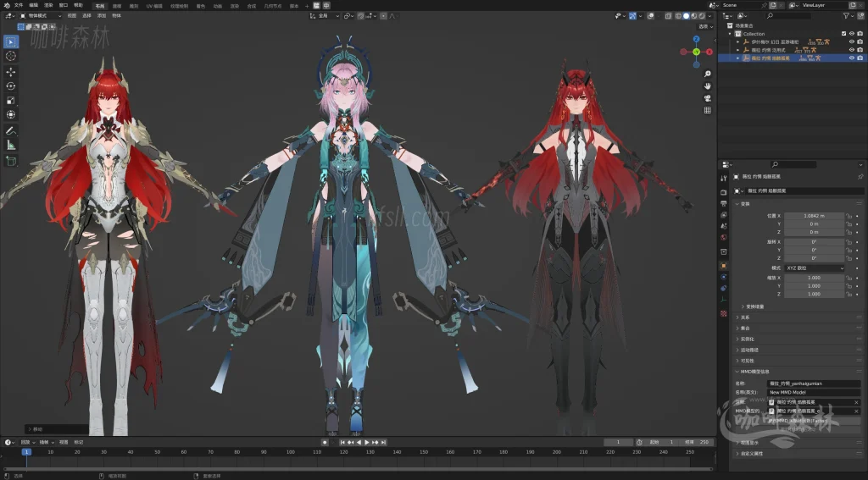Click the Location X value field

click(815, 216)
